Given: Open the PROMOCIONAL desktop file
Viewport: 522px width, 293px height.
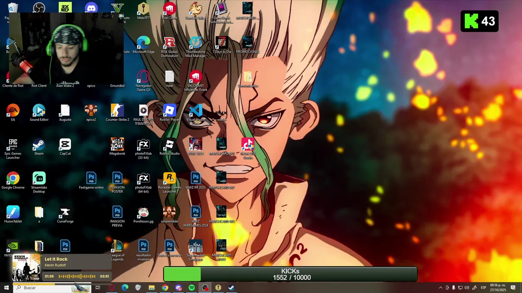Looking at the screenshot, I should (248, 45).
